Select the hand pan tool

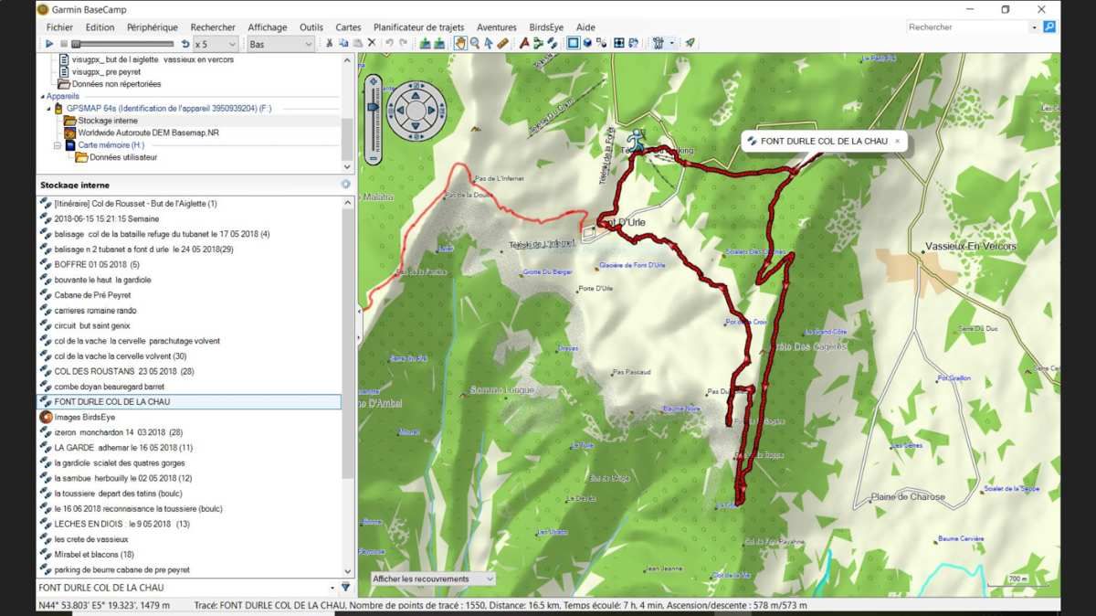click(x=460, y=43)
